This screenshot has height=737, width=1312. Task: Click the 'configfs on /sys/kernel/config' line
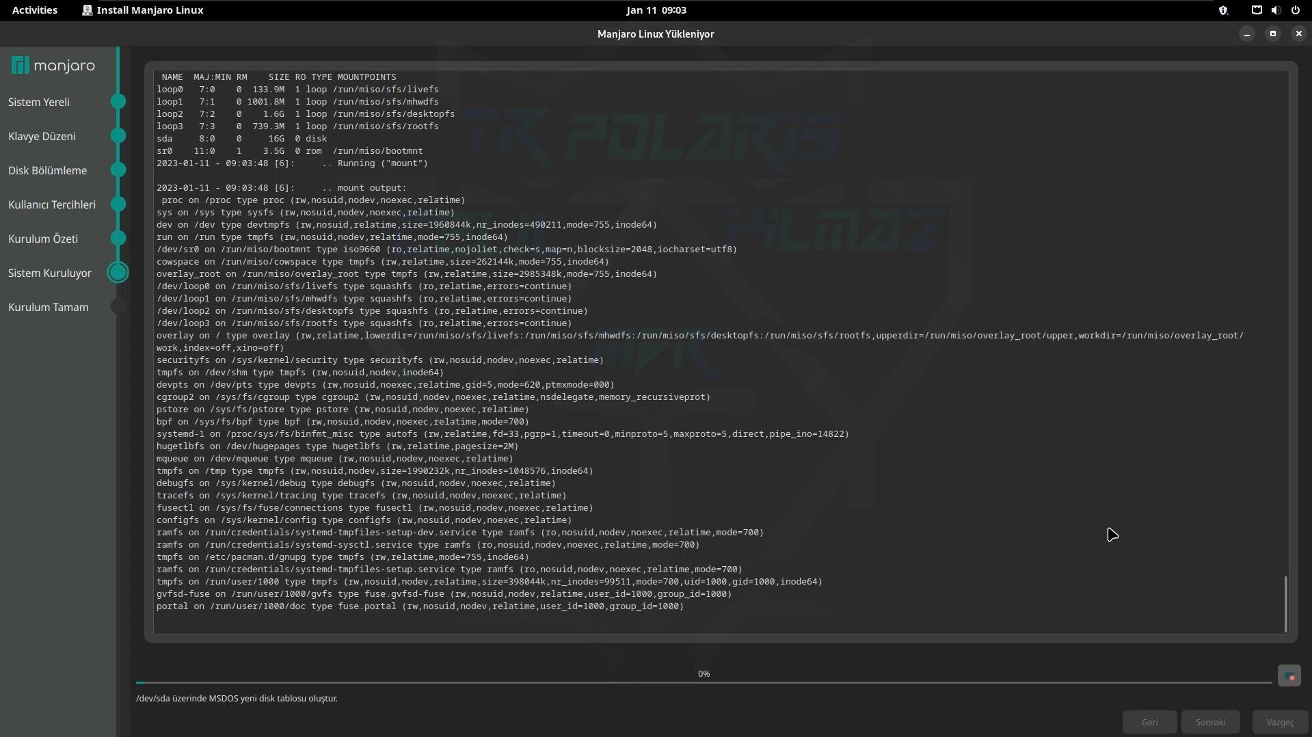point(364,520)
